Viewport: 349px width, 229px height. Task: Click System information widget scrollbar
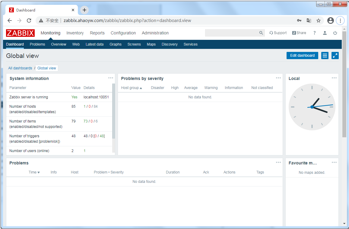113,112
